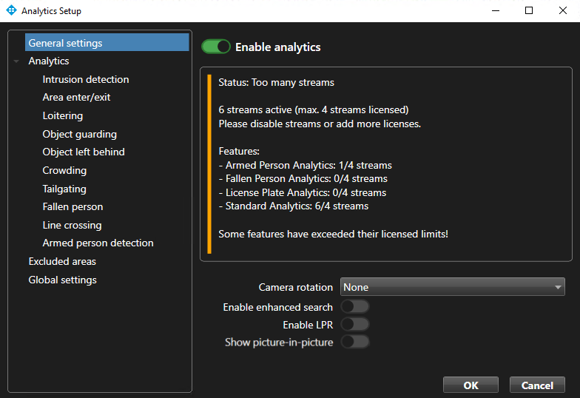Select Armed person detection

98,243
